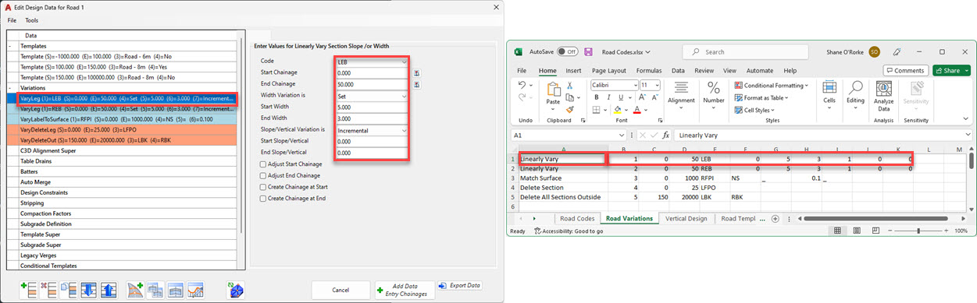Image resolution: width=977 pixels, height=303 pixels.
Task: Open the Tools menu in Edit Design Data dialog
Action: click(x=31, y=20)
